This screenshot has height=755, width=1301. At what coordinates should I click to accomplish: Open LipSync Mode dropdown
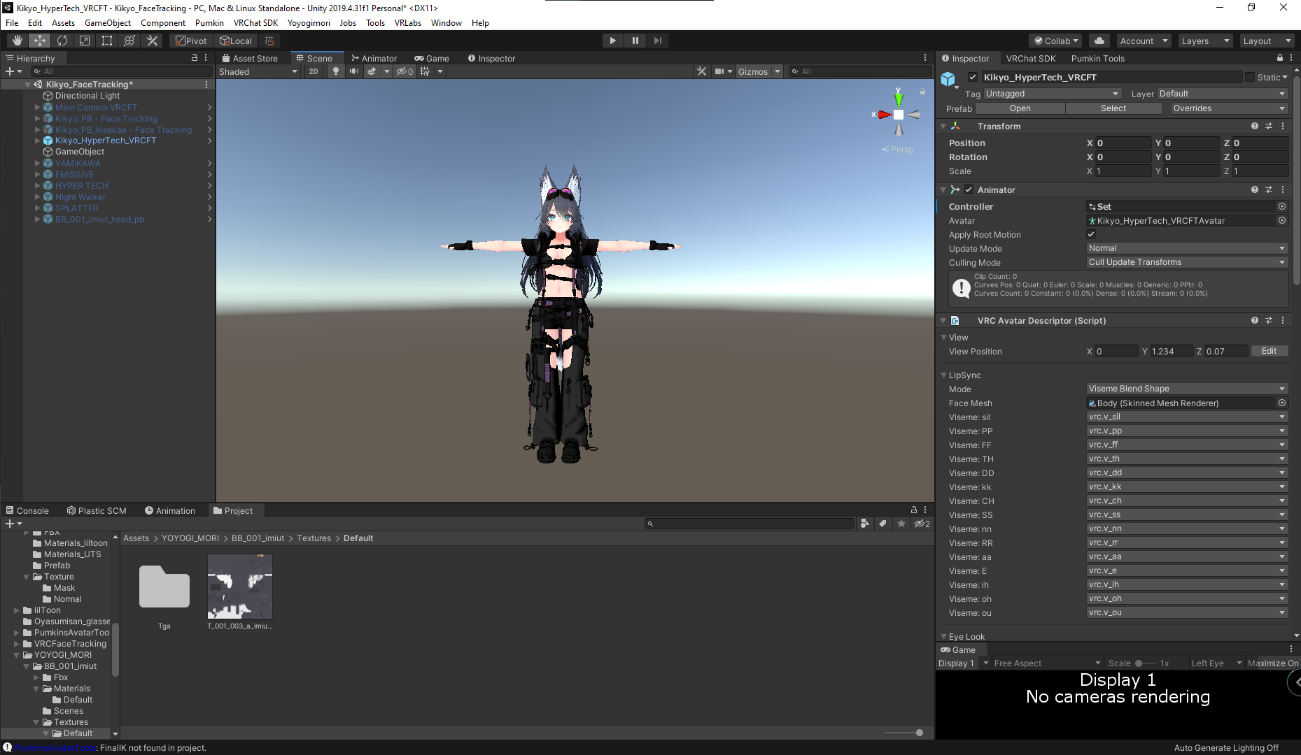[1187, 389]
